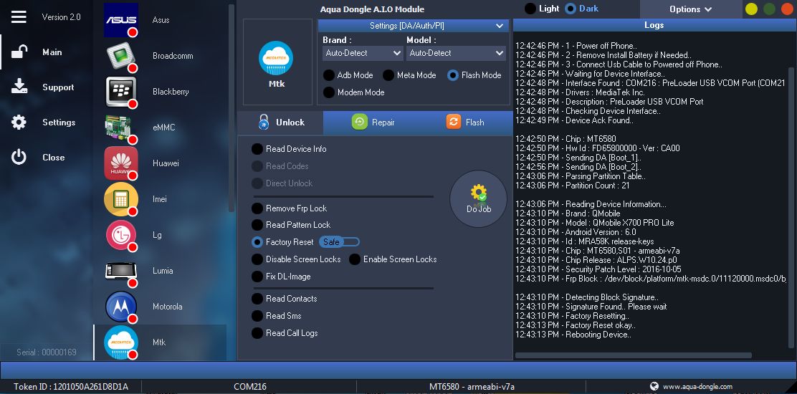Click the MT6580 - armeabi-v7a status entry
Image resolution: width=797 pixels, height=394 pixels.
pos(472,387)
